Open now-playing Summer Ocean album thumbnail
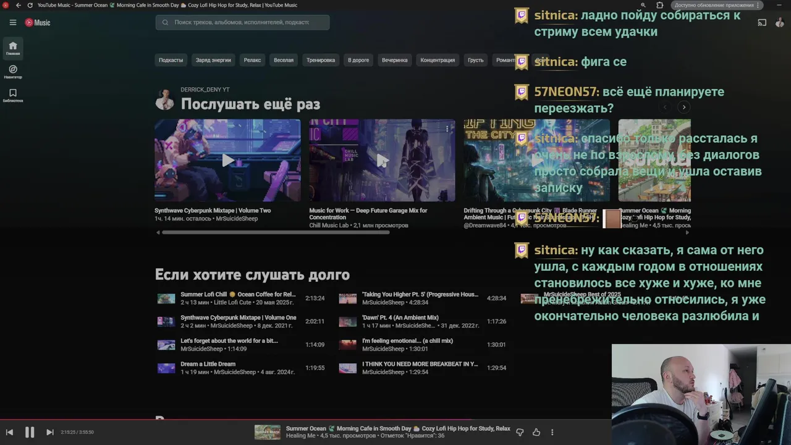The image size is (791, 445). (x=268, y=432)
